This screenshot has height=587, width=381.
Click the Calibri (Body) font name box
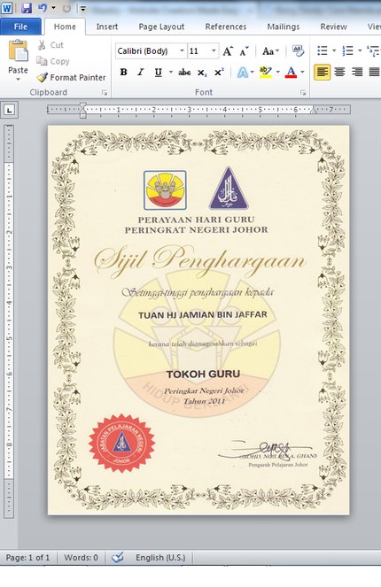coord(146,51)
